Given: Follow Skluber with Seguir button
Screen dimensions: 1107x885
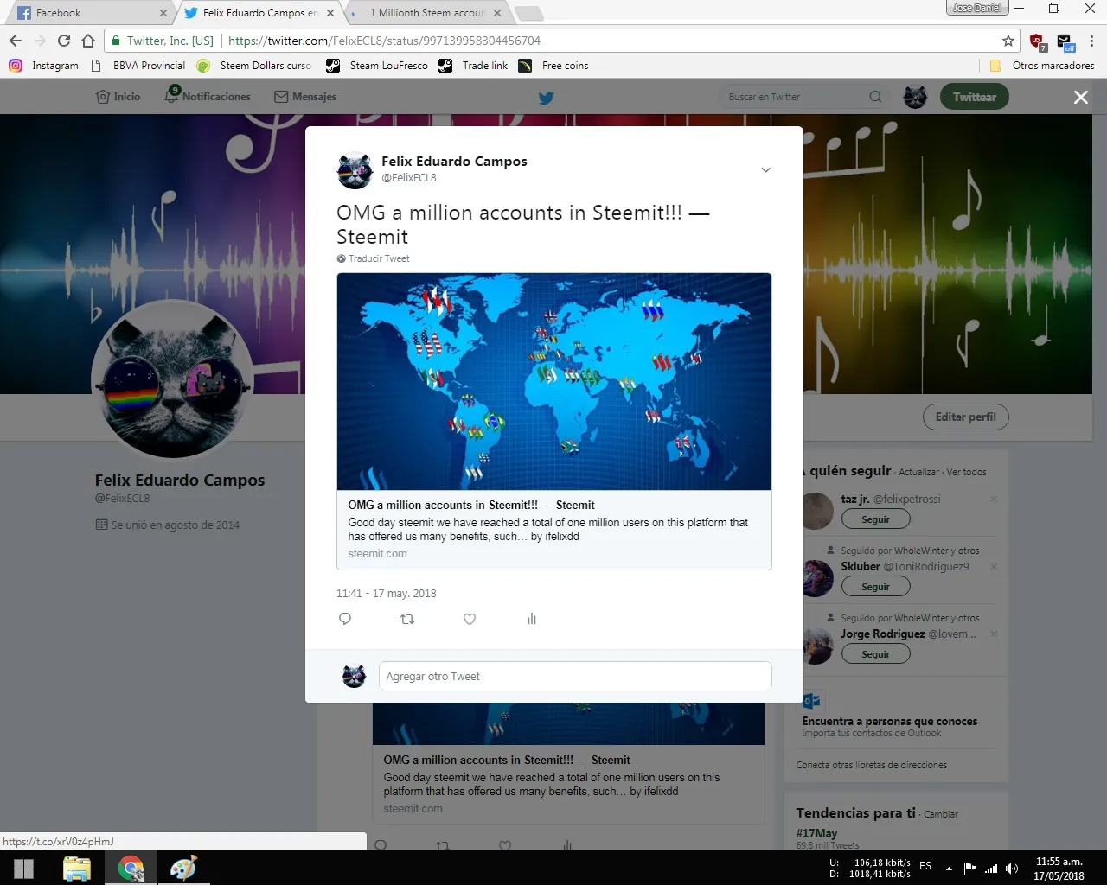Looking at the screenshot, I should [876, 587].
